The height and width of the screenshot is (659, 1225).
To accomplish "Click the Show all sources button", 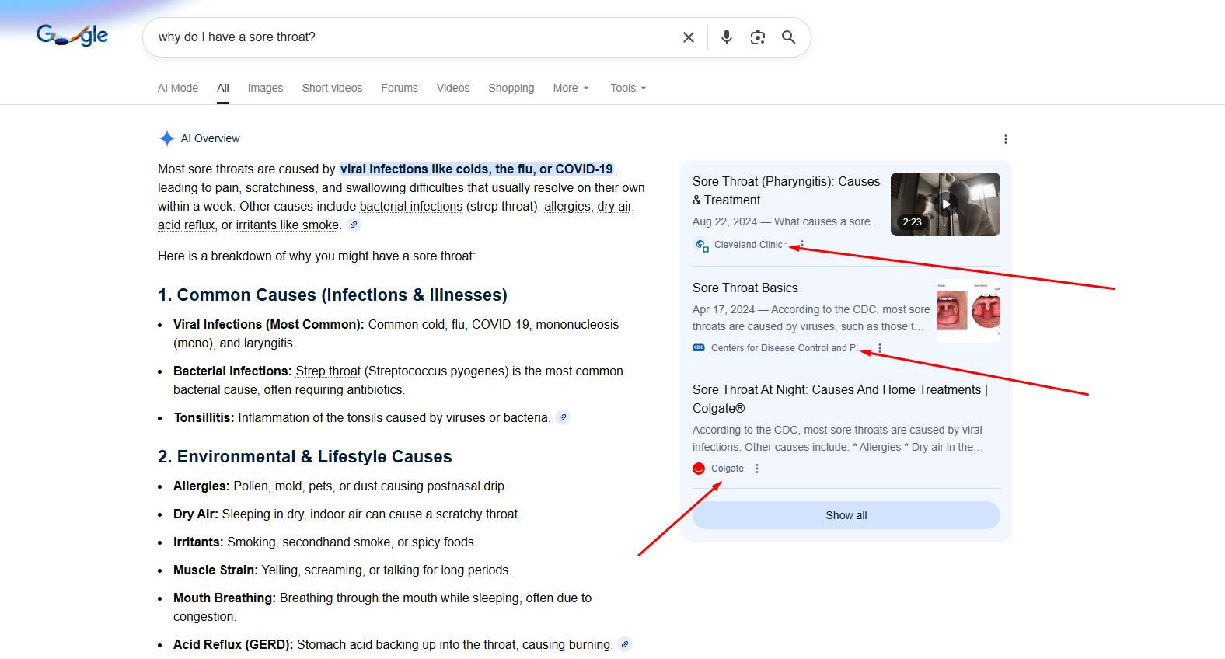I will pyautogui.click(x=846, y=515).
